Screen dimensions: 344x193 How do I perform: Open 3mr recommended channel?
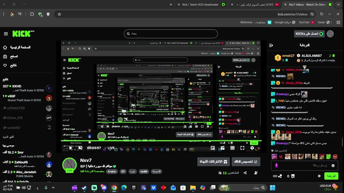[x=27, y=154]
